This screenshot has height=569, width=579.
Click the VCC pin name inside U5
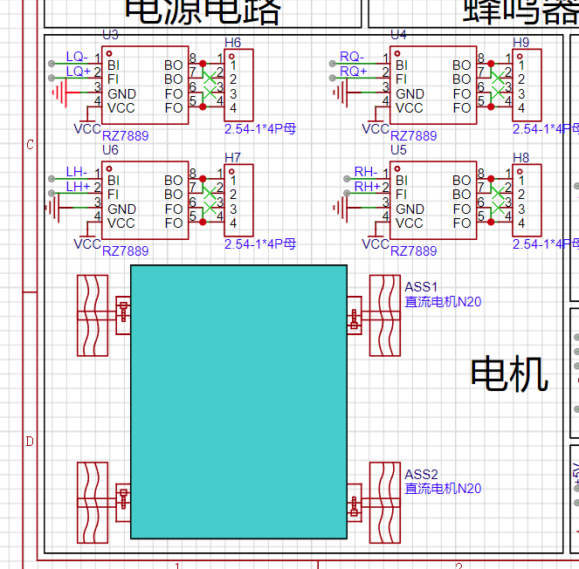[x=409, y=223]
